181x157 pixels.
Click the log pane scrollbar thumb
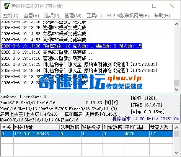coord(177,83)
